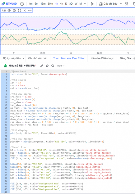135x194 pixels.
Task: Open the alert clock icon
Action: tap(134, 4)
